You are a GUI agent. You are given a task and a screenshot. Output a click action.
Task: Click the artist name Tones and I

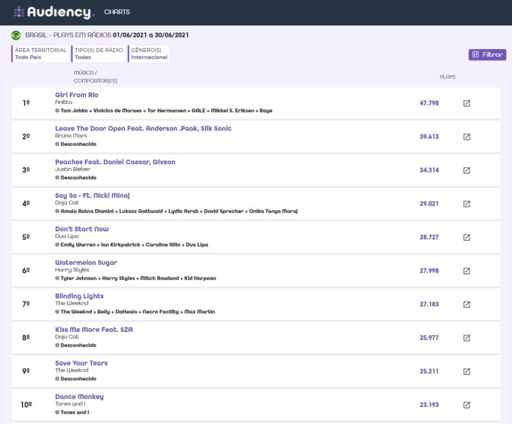coord(70,404)
